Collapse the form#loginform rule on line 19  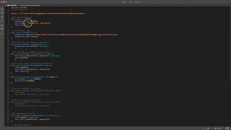pyautogui.click(x=10, y=44)
